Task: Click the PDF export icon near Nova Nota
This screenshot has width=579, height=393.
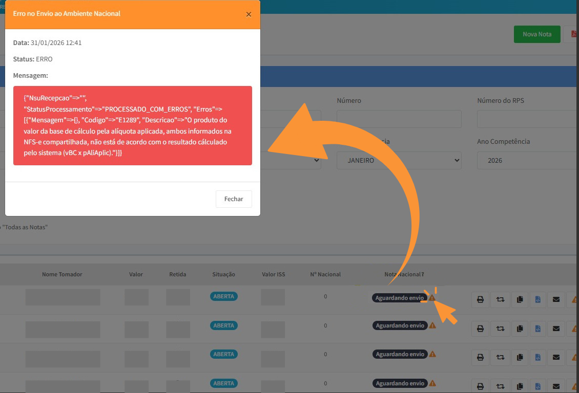Action: 572,34
